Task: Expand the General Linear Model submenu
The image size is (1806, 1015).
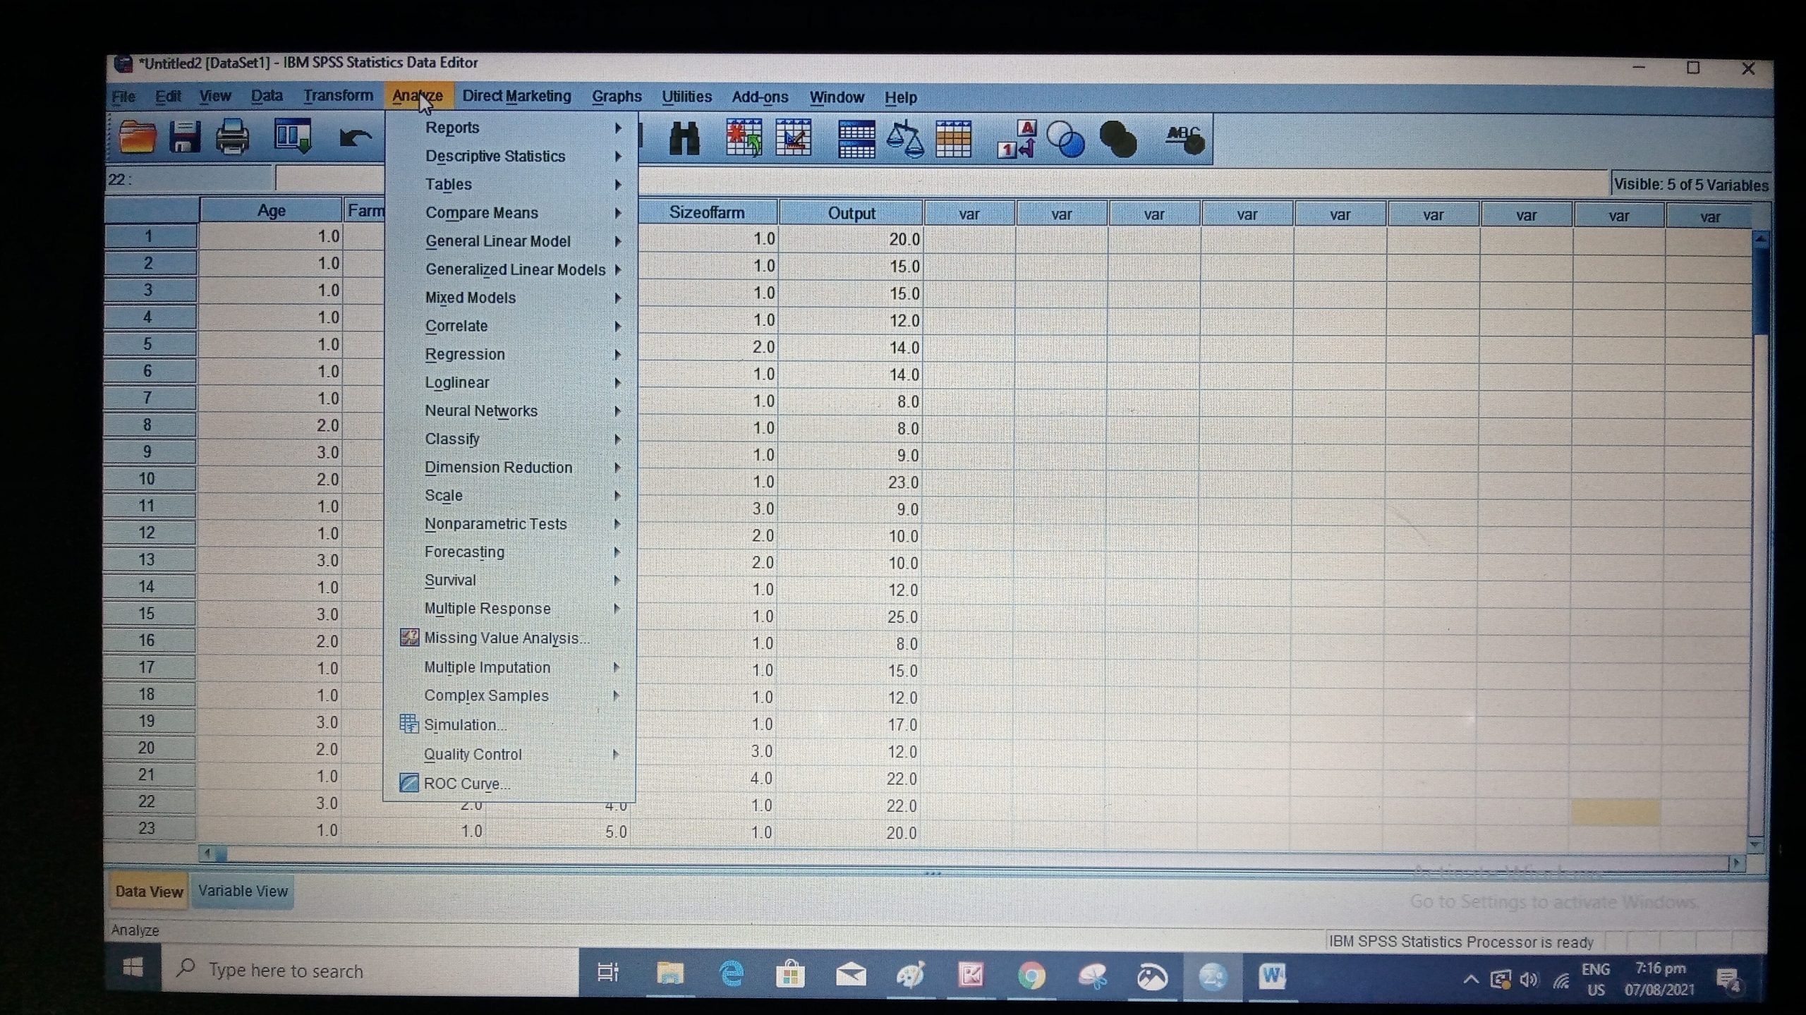Action: (x=511, y=241)
